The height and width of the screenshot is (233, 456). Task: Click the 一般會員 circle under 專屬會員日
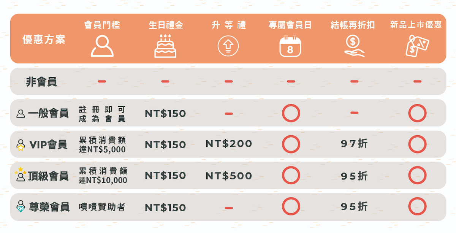click(291, 113)
